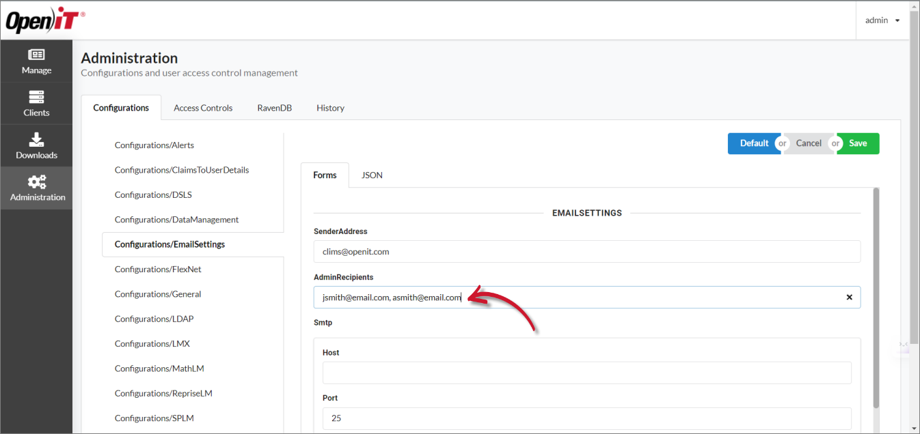Open the Manage section icon
Screen dimensions: 920x434
36,55
